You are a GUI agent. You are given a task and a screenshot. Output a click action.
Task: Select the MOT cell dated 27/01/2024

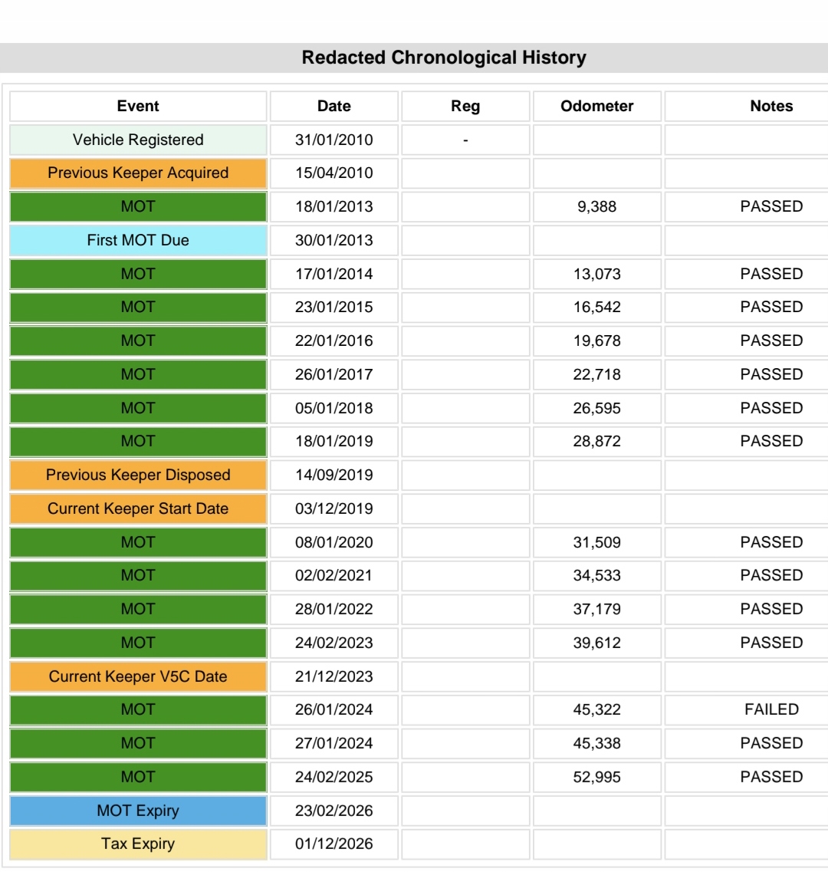click(x=138, y=743)
